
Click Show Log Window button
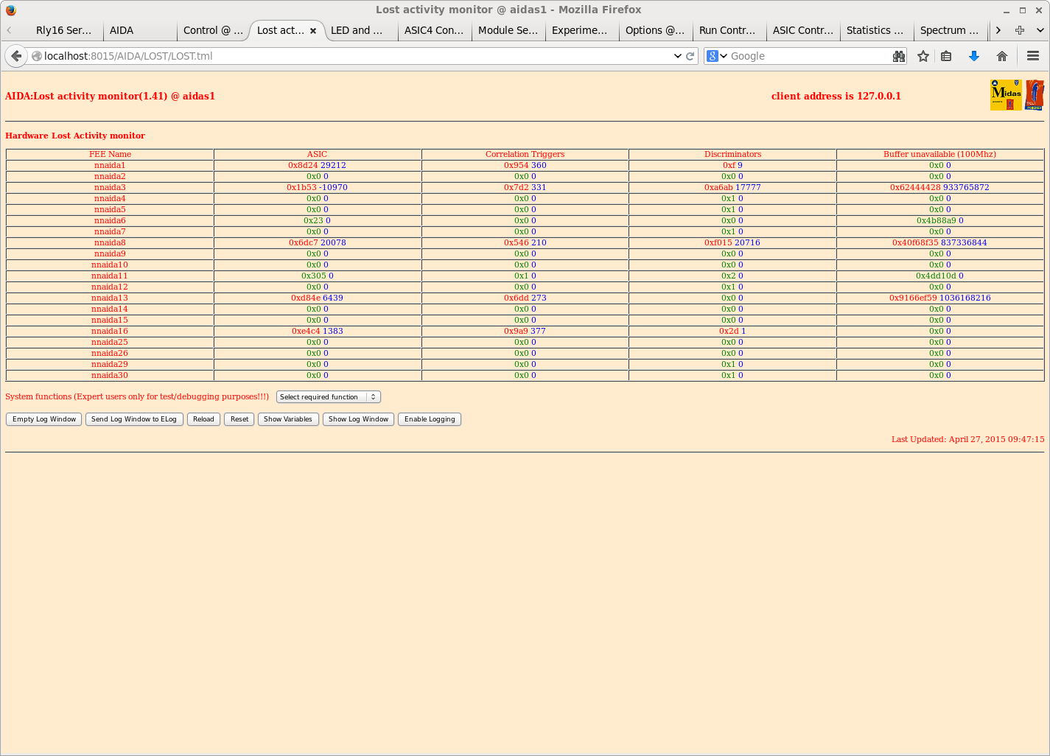358,419
